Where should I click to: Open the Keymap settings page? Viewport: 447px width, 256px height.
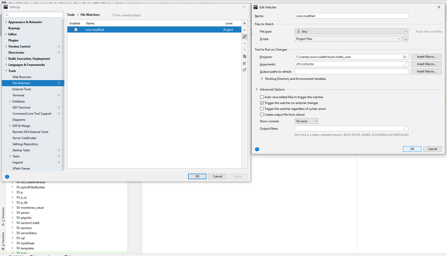pos(14,28)
